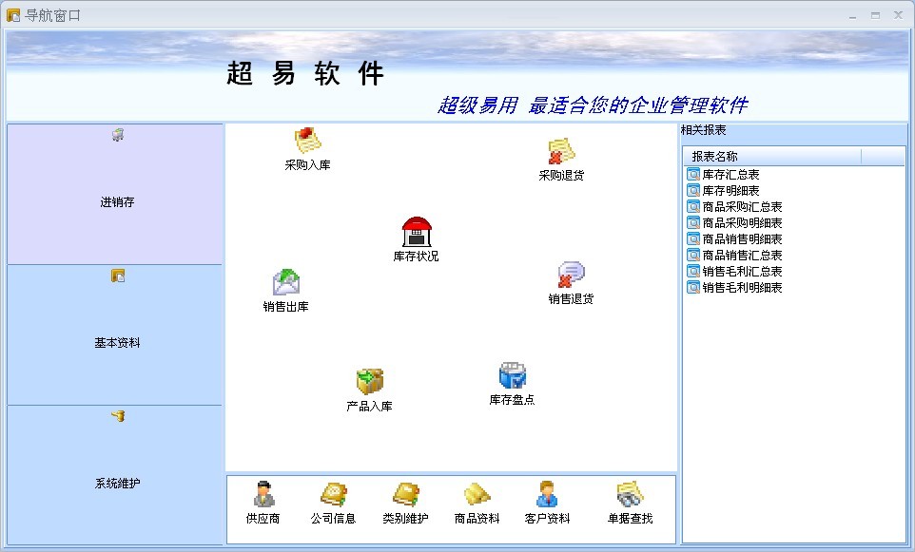915x552 pixels.
Task: Select the 进销存 sidebar section
Action: coord(115,194)
